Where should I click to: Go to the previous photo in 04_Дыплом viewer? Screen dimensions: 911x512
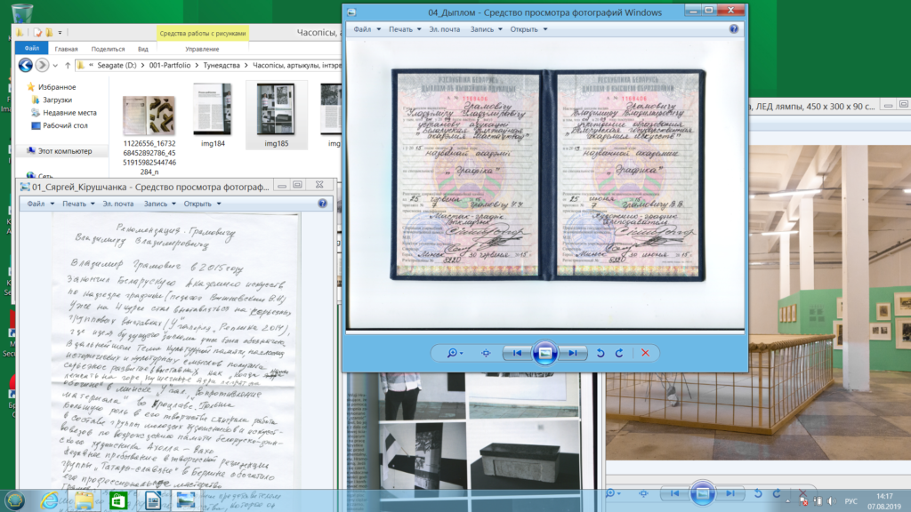(517, 353)
